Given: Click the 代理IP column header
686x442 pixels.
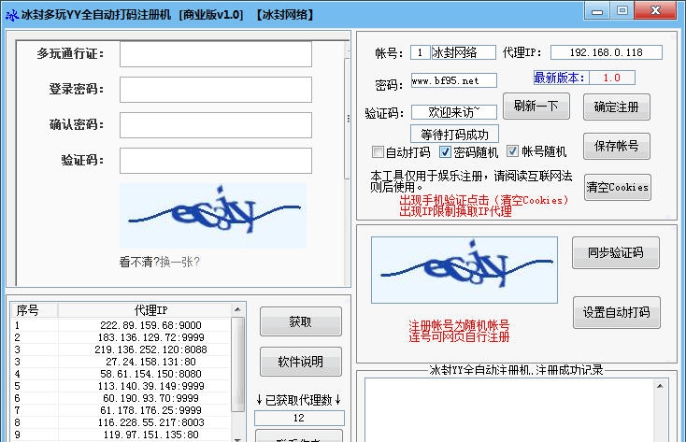Looking at the screenshot, I should [144, 310].
